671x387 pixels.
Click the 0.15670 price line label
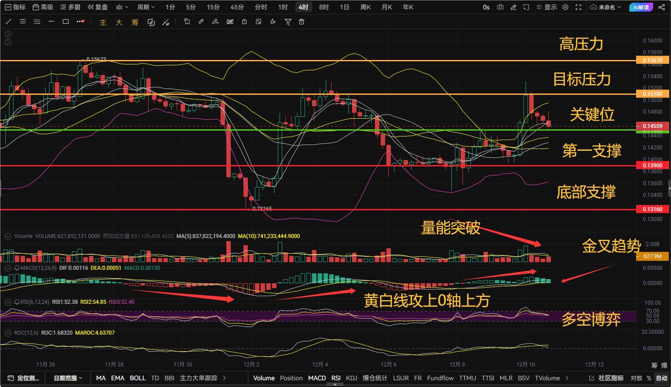tap(653, 60)
